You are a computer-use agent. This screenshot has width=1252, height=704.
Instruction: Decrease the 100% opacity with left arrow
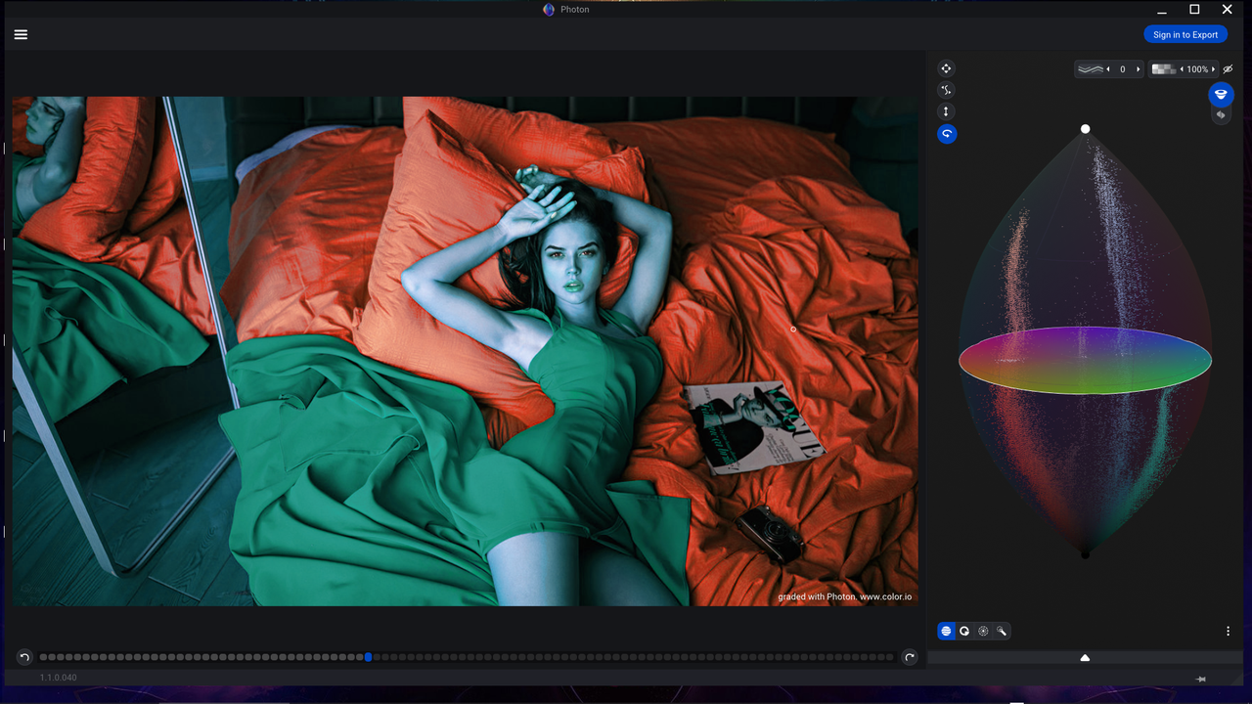pos(1182,69)
